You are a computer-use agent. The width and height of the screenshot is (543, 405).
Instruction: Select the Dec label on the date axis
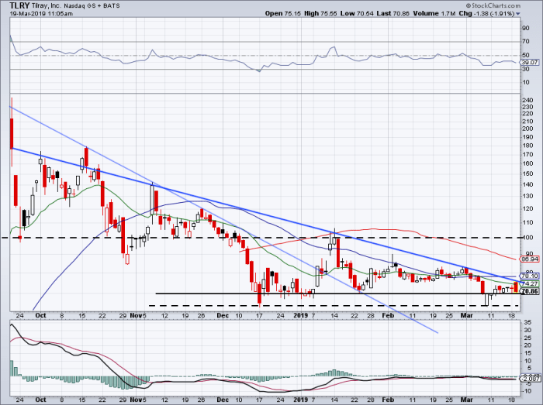click(x=224, y=316)
